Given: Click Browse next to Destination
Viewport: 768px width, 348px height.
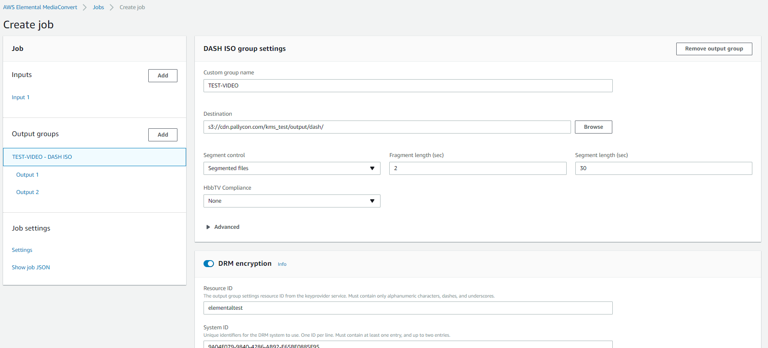Looking at the screenshot, I should pos(593,127).
